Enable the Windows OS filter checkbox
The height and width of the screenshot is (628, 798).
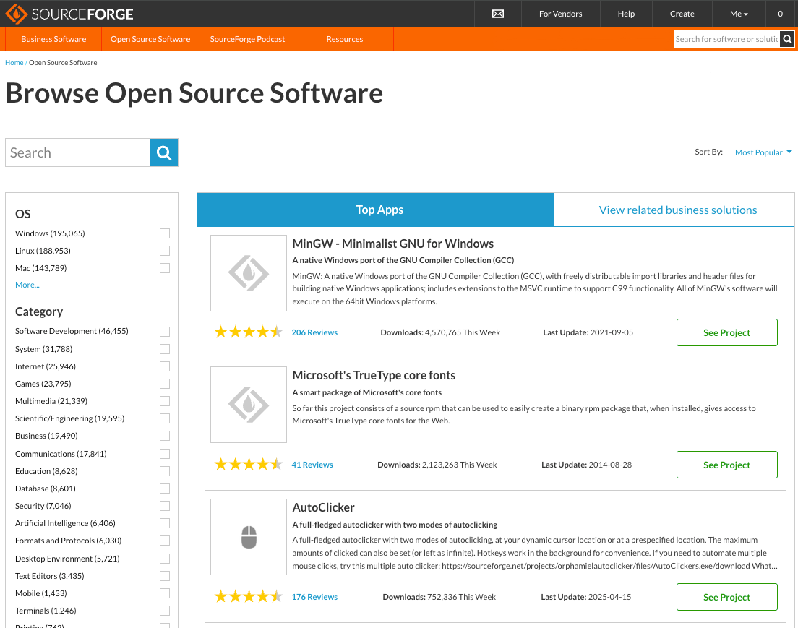tap(164, 233)
